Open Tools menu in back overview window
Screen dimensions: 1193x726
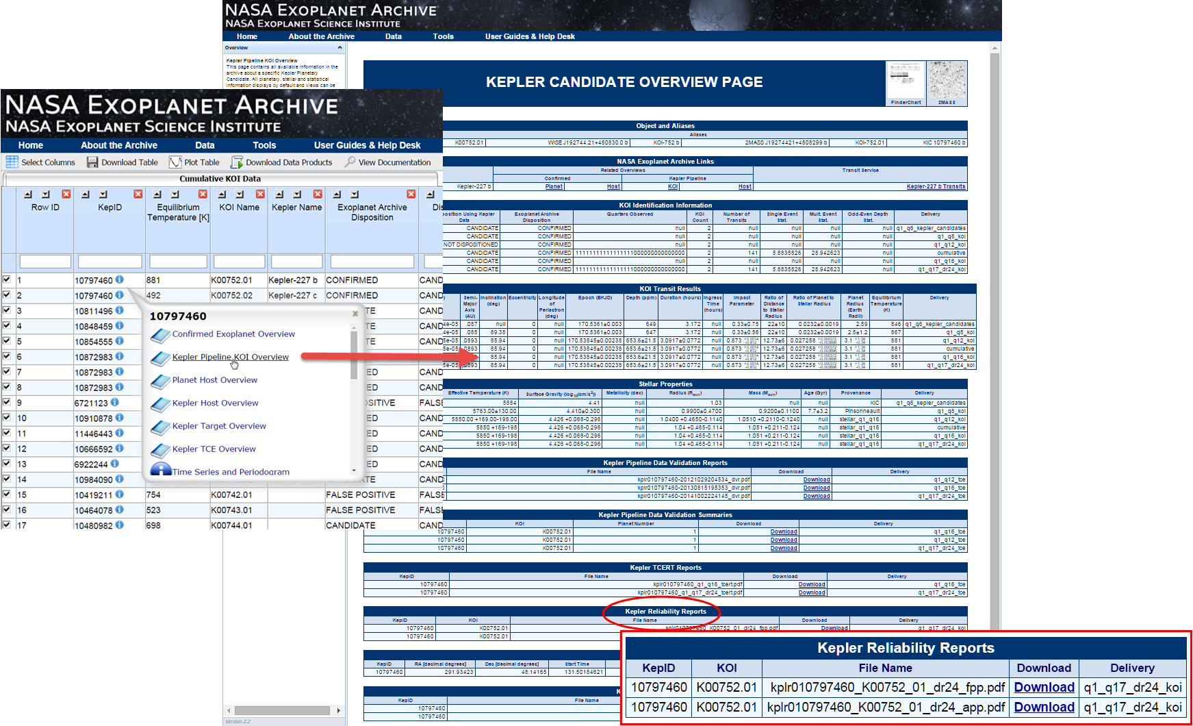coord(443,36)
